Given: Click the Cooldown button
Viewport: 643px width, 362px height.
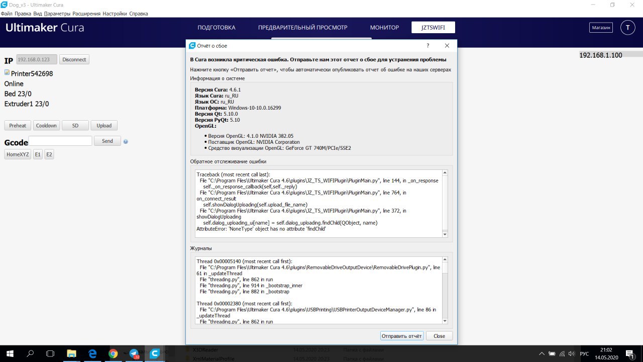Looking at the screenshot, I should [46, 126].
